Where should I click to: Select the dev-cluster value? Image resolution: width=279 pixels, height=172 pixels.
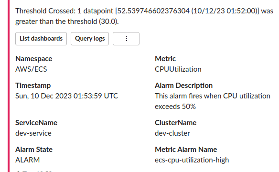pyautogui.click(x=172, y=133)
